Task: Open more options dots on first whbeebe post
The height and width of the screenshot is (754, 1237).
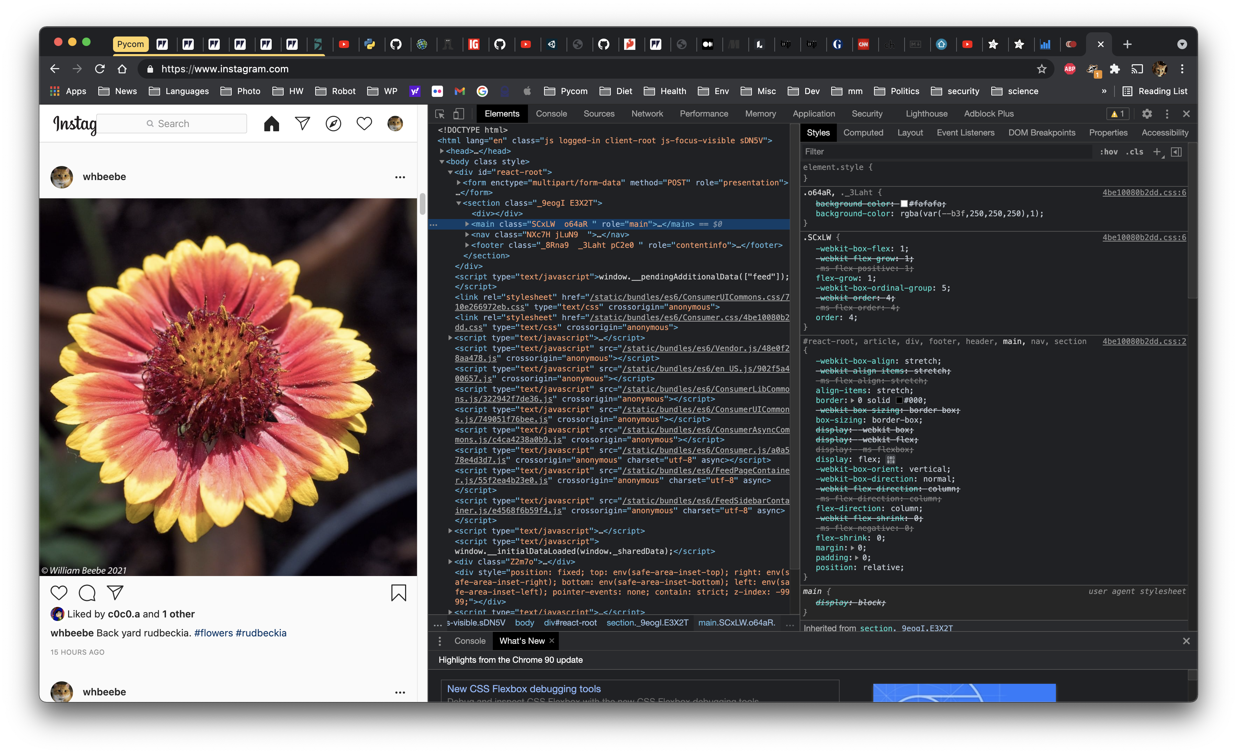Action: [x=400, y=177]
